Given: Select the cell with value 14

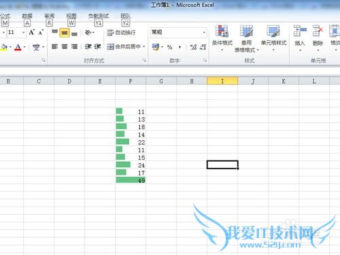Looking at the screenshot, I should coord(131,135).
